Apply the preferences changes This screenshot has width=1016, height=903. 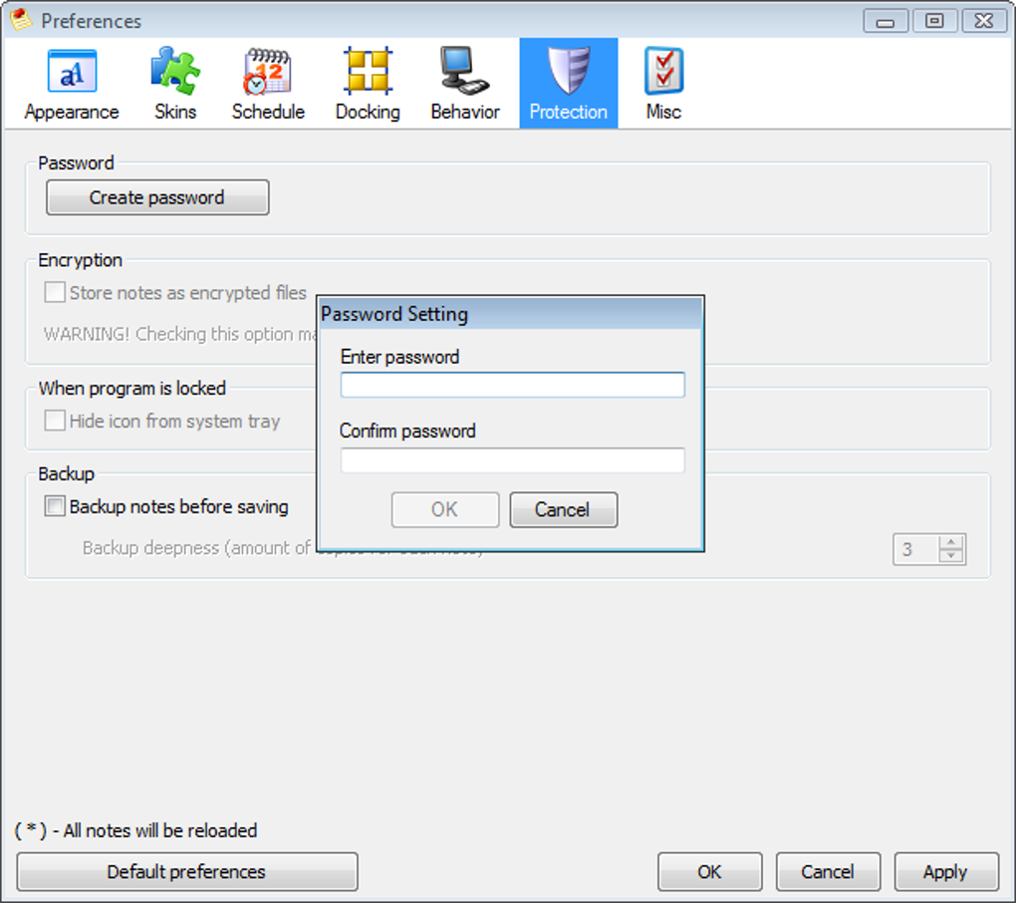(946, 872)
